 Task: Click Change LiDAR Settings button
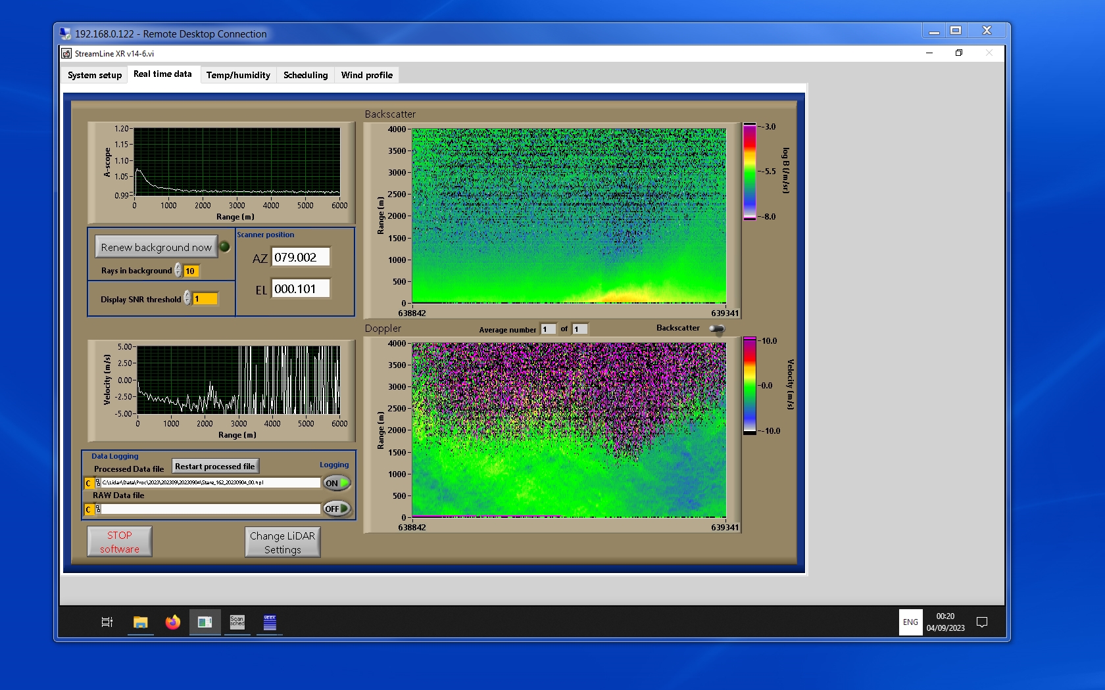282,542
